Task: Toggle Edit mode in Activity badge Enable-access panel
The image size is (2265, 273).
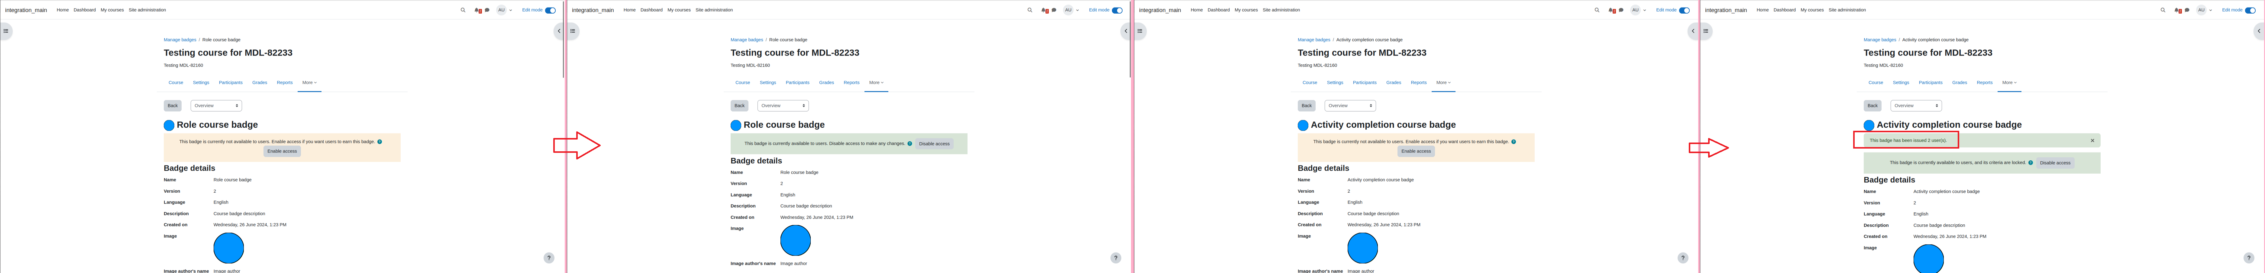Action: click(1685, 11)
